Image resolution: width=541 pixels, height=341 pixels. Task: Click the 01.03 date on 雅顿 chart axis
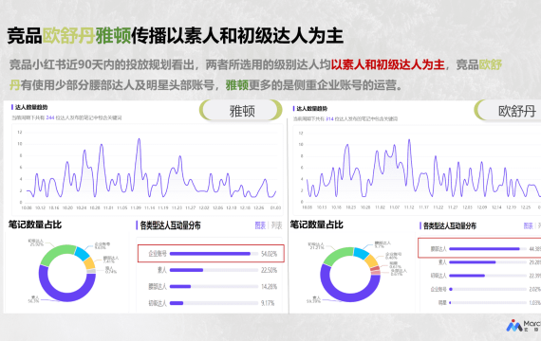click(275, 207)
